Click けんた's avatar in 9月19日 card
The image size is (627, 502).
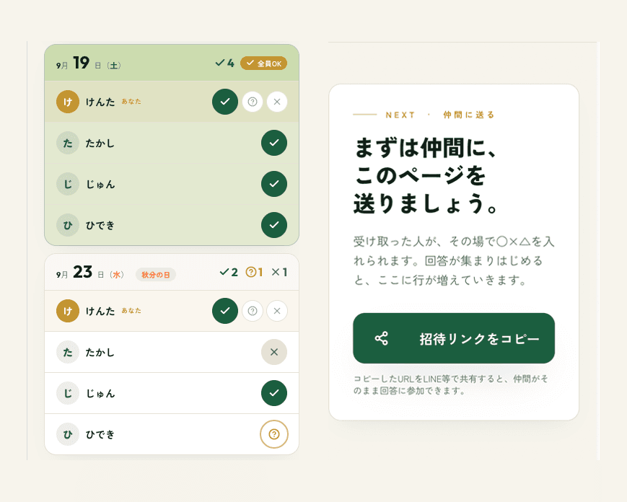(x=68, y=102)
